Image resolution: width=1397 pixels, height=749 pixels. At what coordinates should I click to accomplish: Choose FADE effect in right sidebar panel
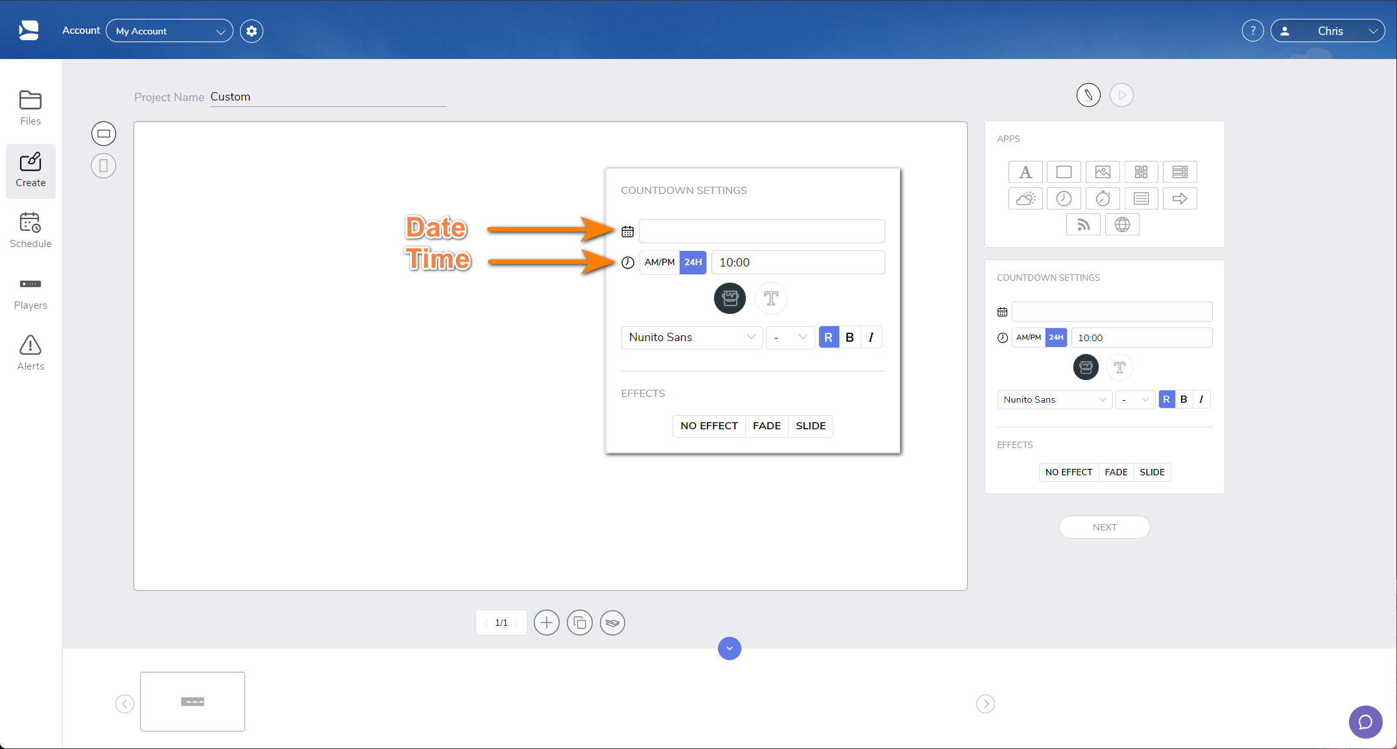pyautogui.click(x=1116, y=472)
